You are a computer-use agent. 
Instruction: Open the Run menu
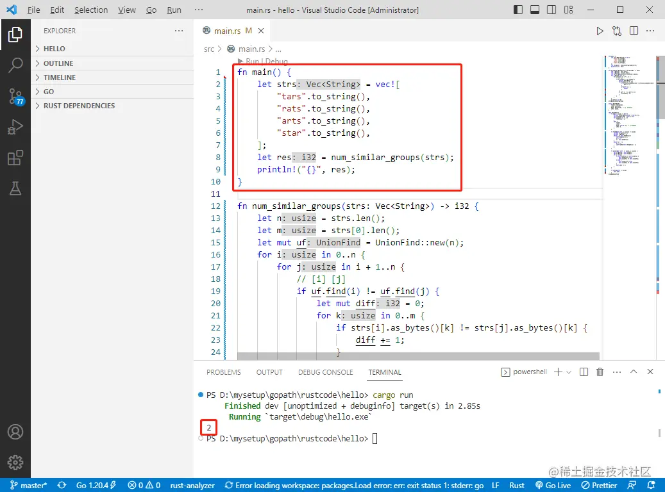(174, 10)
